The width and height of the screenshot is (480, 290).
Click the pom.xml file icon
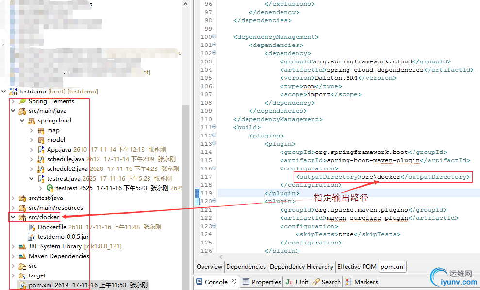click(23, 286)
